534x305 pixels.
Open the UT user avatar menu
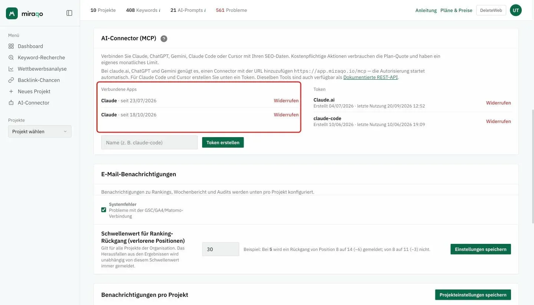515,10
